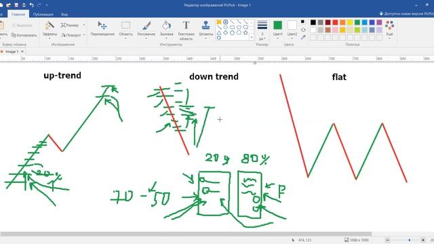Click the small black default color icon
Image resolution: width=434 pixels, height=244 pixels.
pos(302,22)
